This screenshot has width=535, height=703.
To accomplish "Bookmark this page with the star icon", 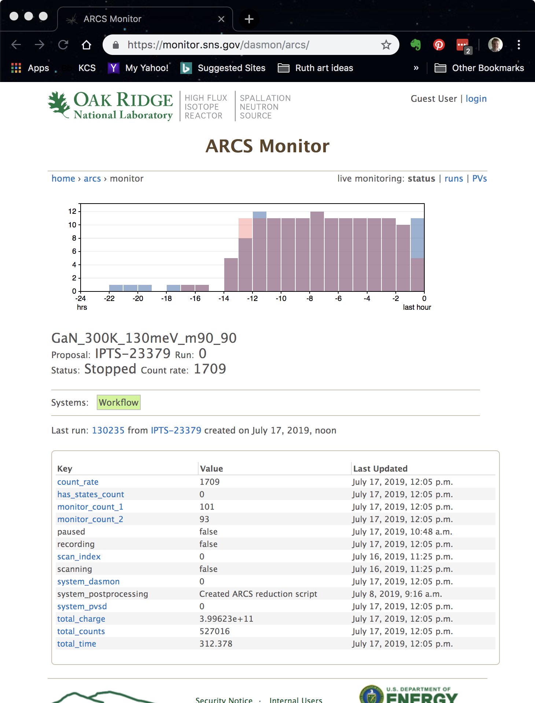I will pyautogui.click(x=386, y=45).
